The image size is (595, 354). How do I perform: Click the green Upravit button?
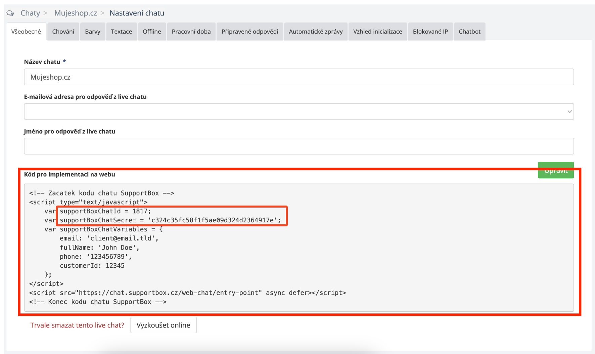click(x=556, y=170)
